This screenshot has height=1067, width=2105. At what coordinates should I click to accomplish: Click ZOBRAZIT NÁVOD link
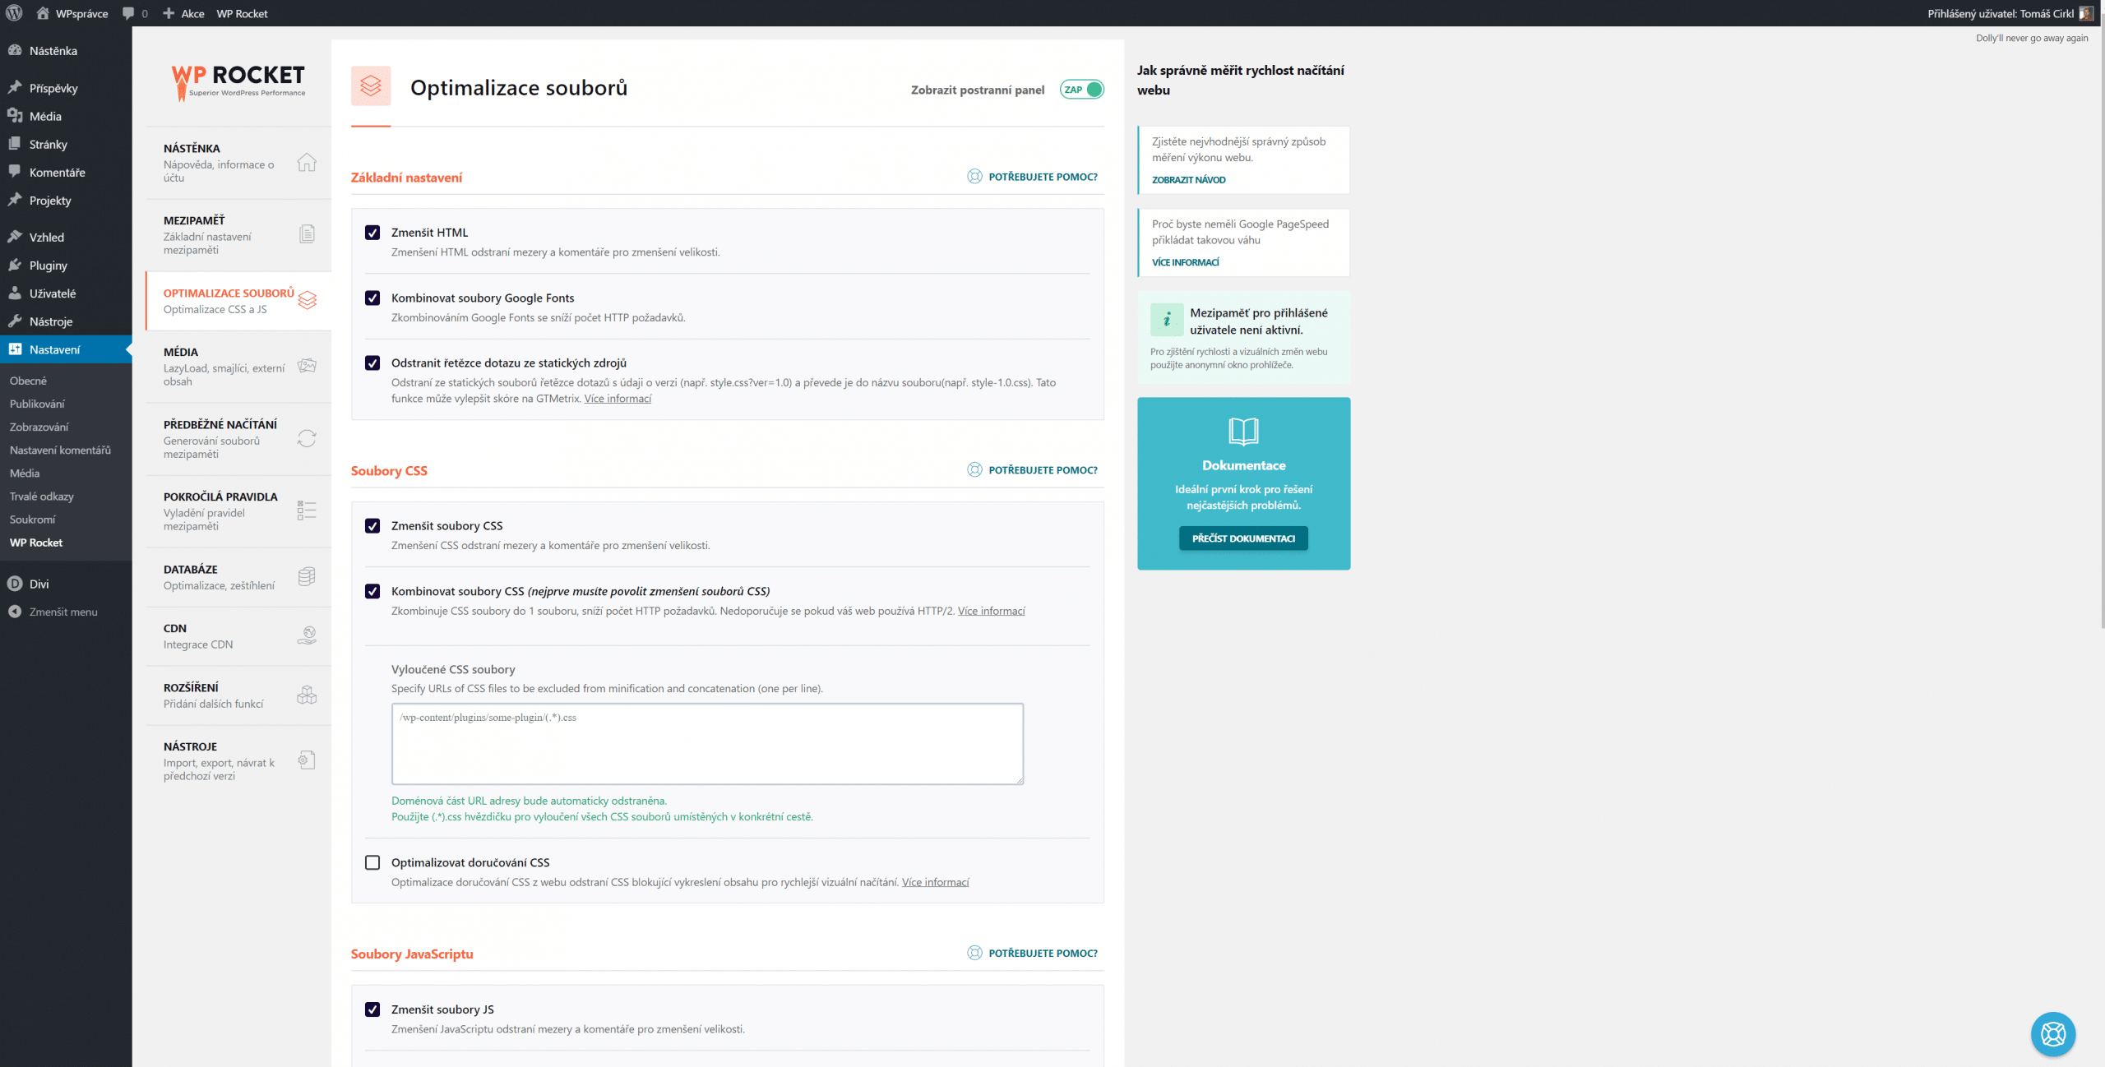1188,180
